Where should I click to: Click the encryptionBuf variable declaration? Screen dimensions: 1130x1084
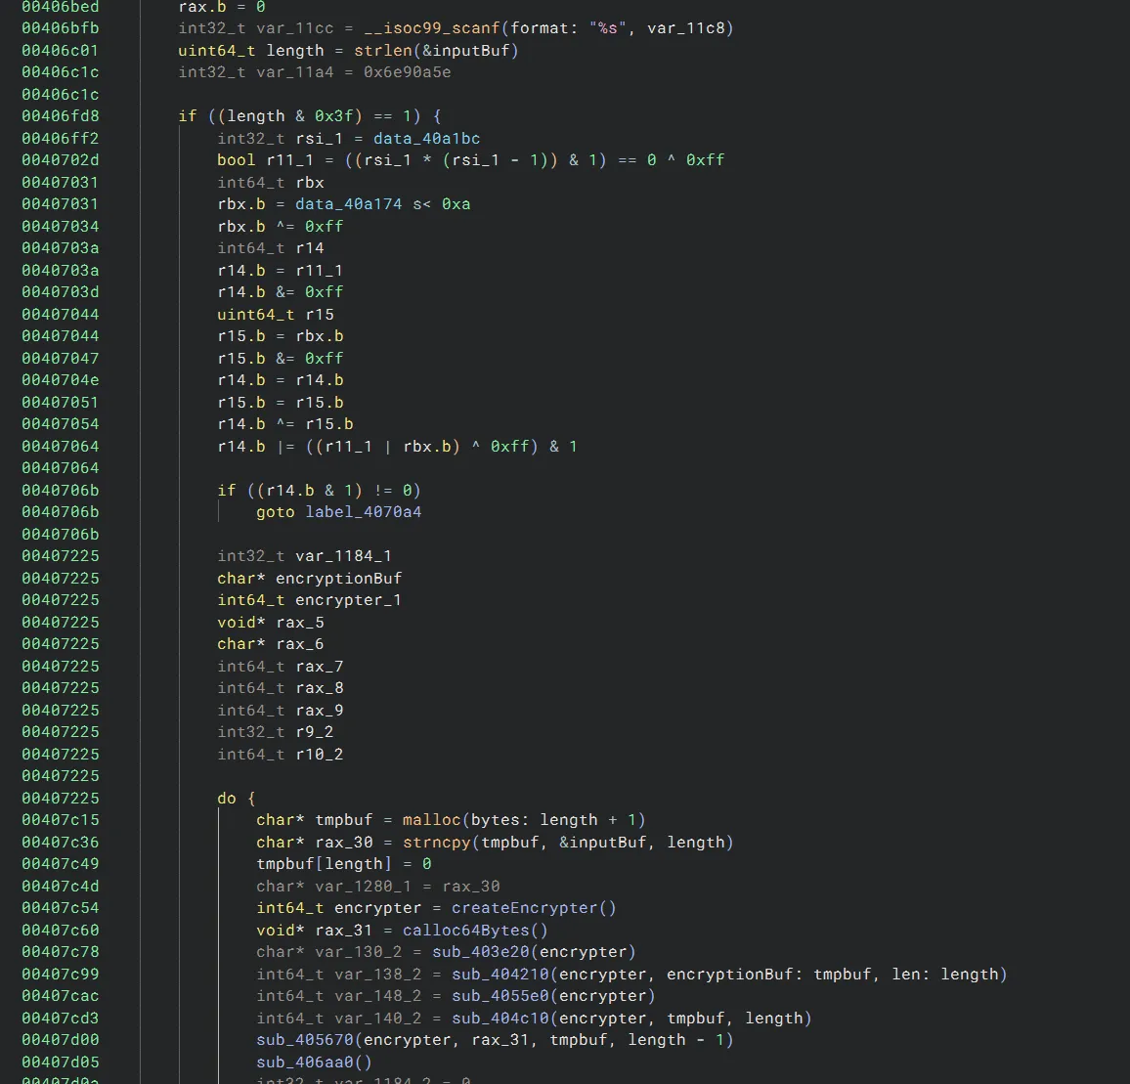click(x=338, y=579)
